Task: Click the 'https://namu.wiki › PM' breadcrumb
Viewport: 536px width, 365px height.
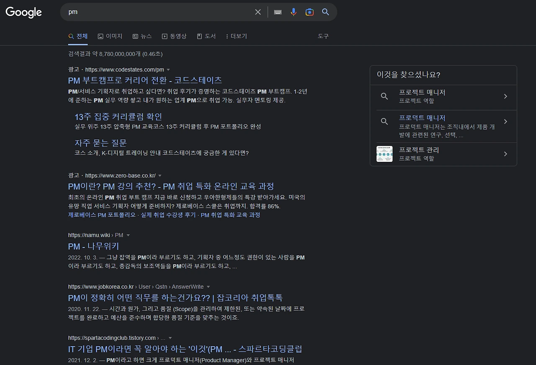Action: (96, 235)
